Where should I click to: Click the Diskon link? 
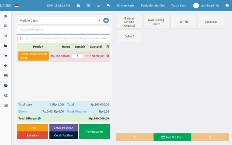pos(23,111)
